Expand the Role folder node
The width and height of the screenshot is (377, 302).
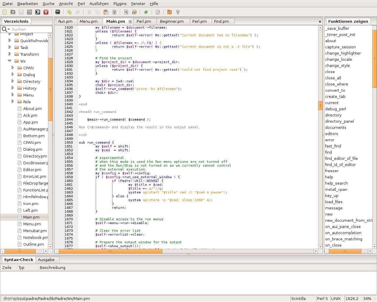13,101
